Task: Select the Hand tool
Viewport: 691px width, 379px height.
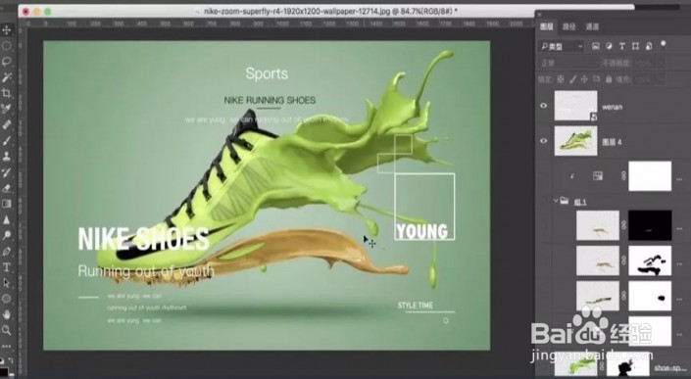Action: pyautogui.click(x=7, y=314)
